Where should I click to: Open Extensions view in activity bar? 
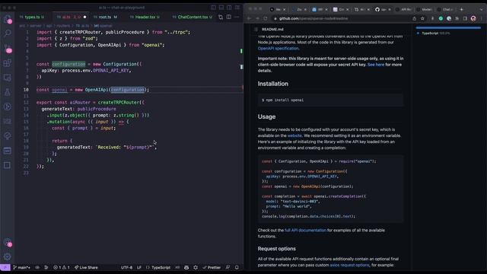tap(8, 62)
